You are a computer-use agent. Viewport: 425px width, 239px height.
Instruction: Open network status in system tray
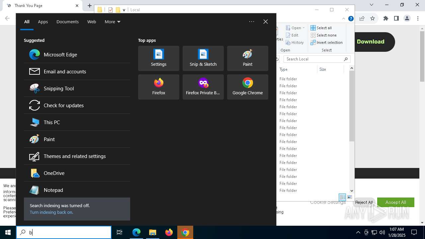pyautogui.click(x=374, y=232)
